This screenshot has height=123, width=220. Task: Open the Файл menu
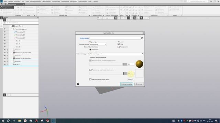coord(5,1)
